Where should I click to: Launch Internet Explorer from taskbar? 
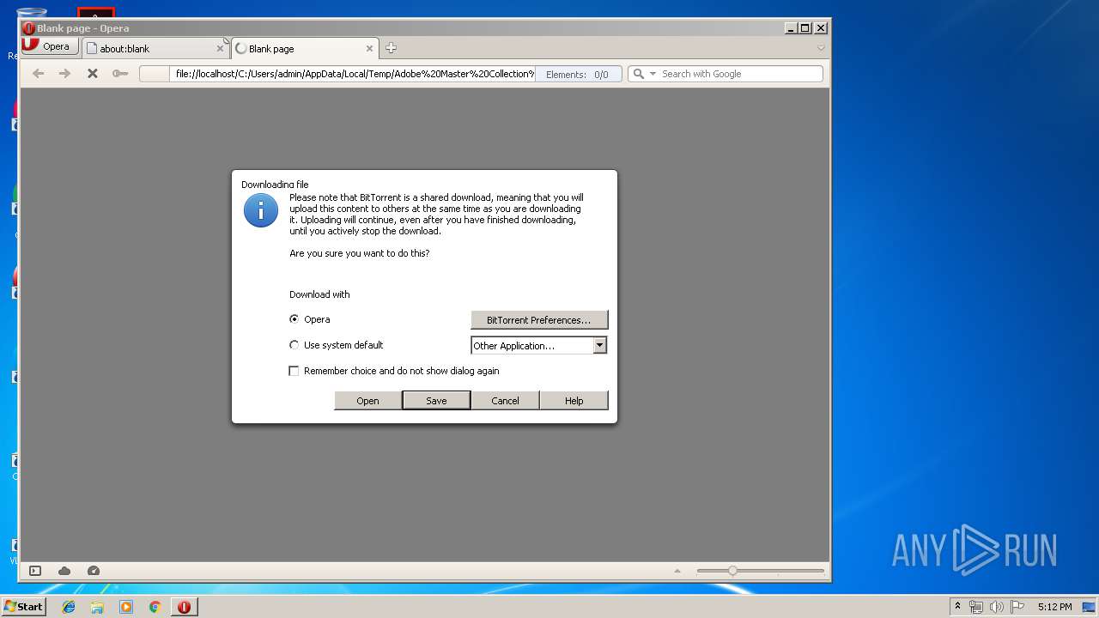[x=69, y=607]
